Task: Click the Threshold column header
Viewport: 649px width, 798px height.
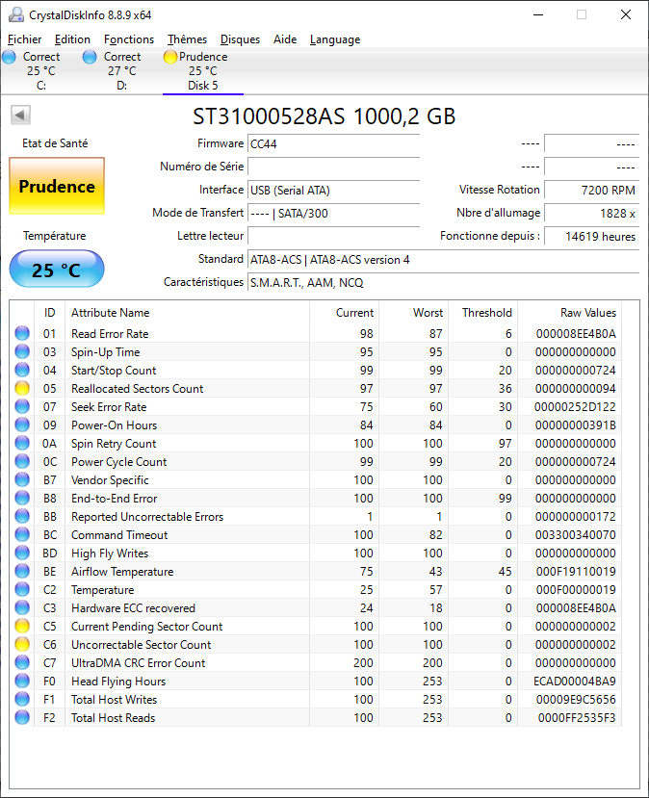Action: point(482,313)
